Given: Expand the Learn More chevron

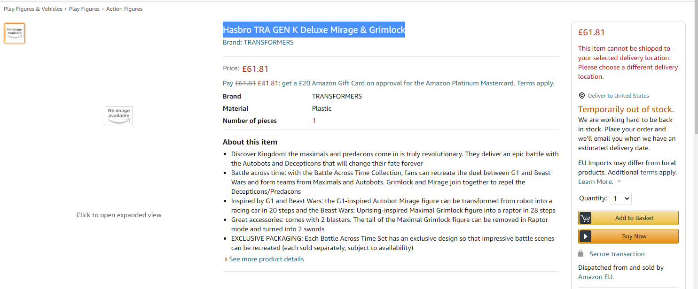Looking at the screenshot, I should click(619, 182).
